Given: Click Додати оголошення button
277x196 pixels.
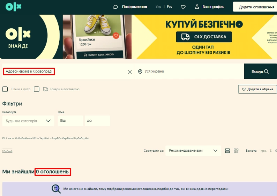Looking at the screenshot, I should (255, 7).
